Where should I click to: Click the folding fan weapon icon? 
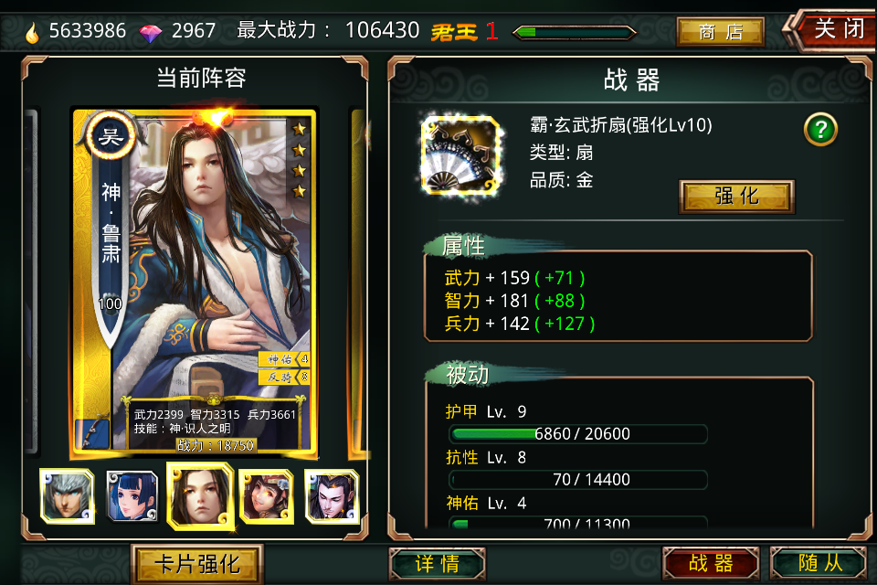[460, 155]
